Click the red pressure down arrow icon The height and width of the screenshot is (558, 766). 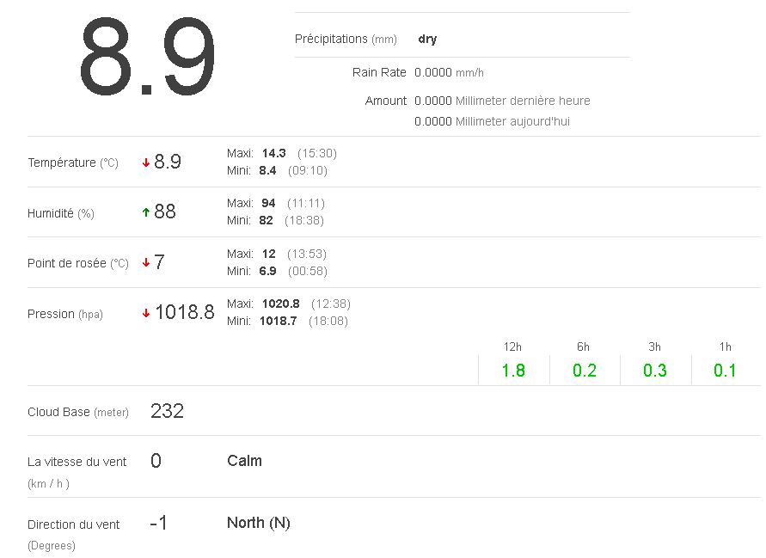pos(146,313)
